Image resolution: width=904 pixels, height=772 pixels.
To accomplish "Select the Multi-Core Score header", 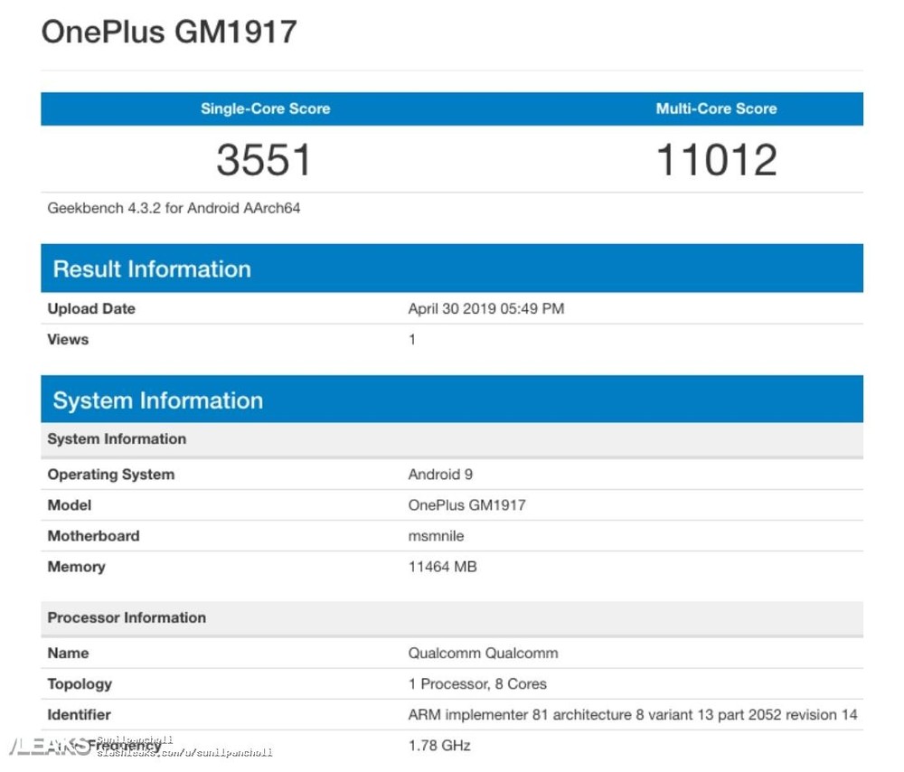I will 716,108.
